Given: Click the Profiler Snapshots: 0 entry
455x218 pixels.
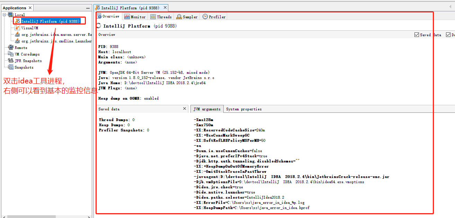Looking at the screenshot, I should click(124, 130).
